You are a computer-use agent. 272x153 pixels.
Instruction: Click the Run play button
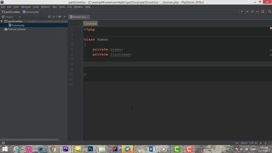coord(247,11)
